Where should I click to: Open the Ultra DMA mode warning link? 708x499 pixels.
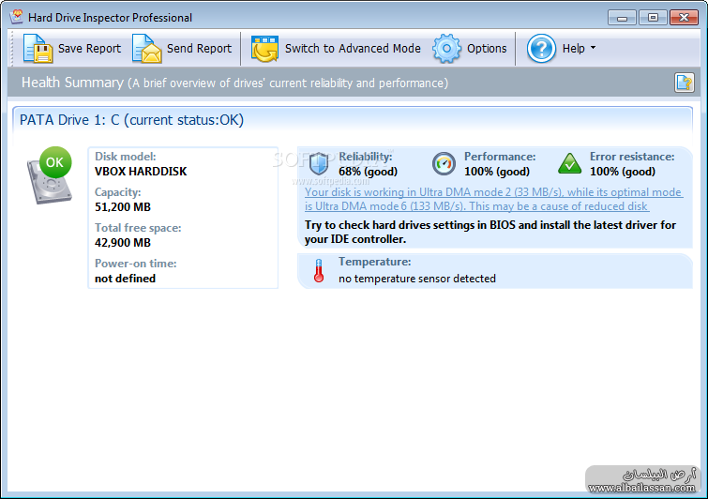click(494, 199)
